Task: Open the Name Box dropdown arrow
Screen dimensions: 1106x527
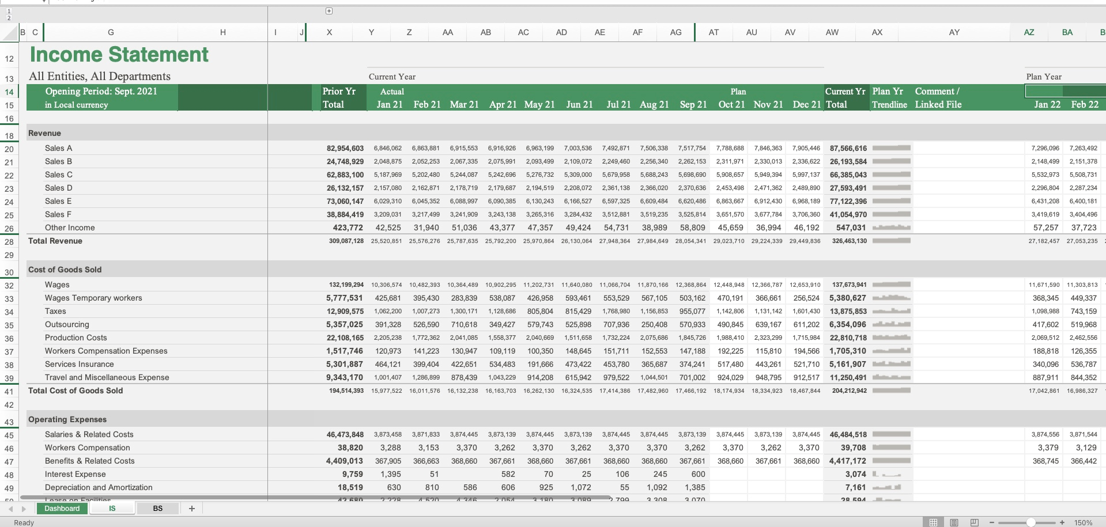Action: pyautogui.click(x=44, y=2)
